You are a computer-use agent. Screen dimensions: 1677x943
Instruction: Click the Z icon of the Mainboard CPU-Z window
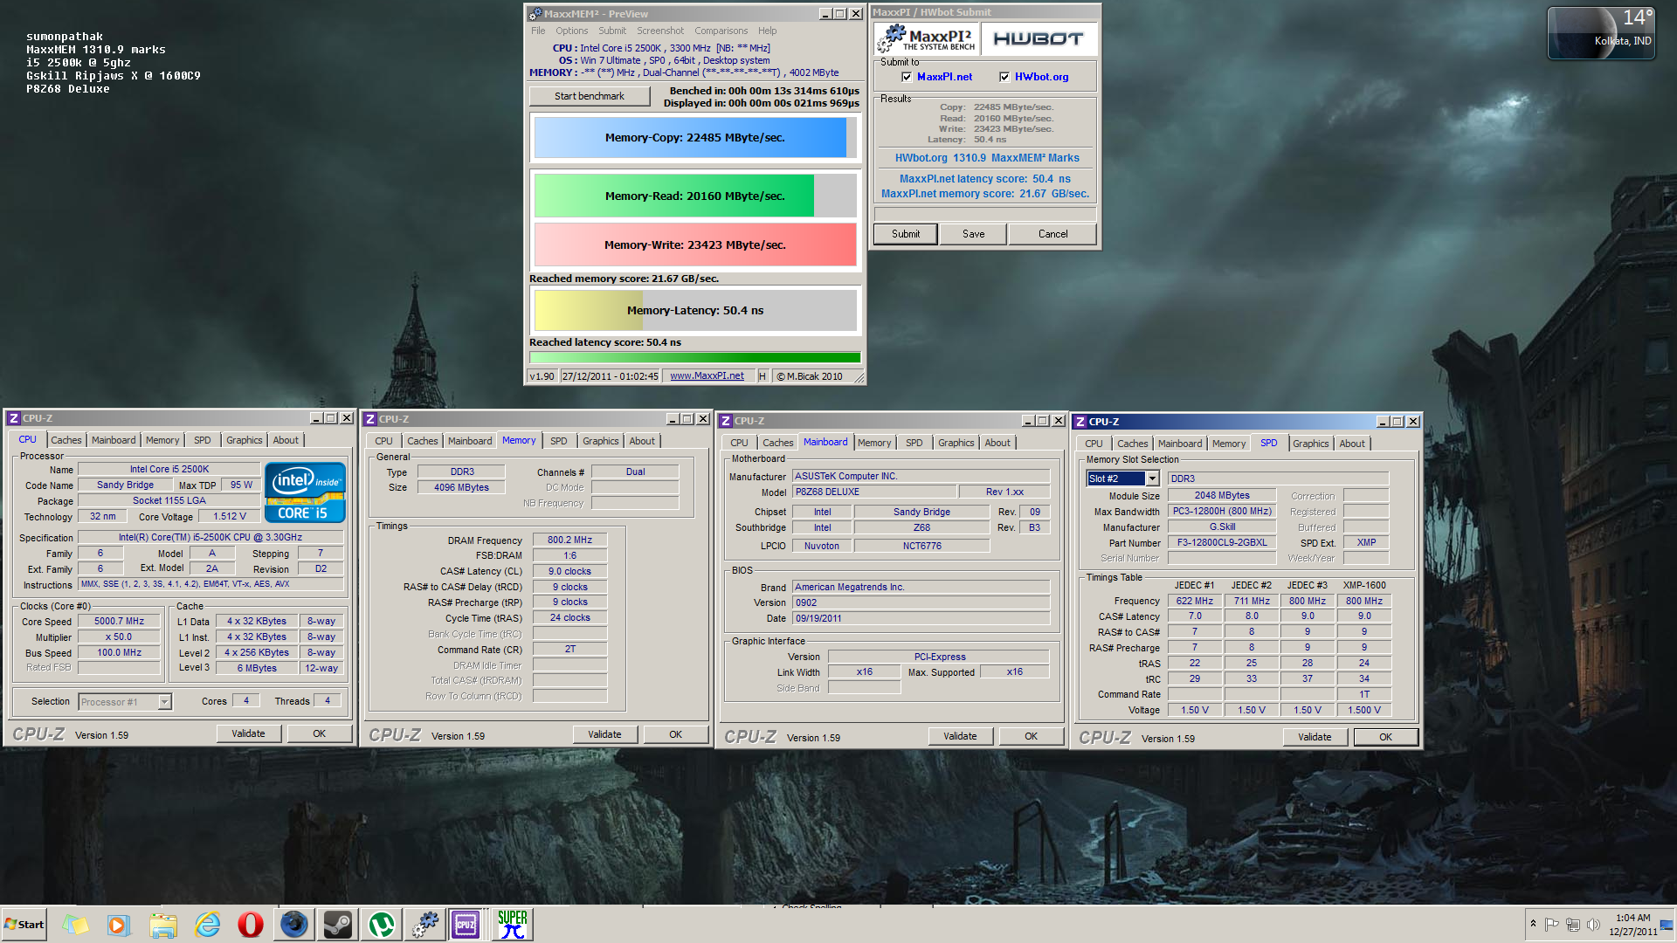pos(726,421)
